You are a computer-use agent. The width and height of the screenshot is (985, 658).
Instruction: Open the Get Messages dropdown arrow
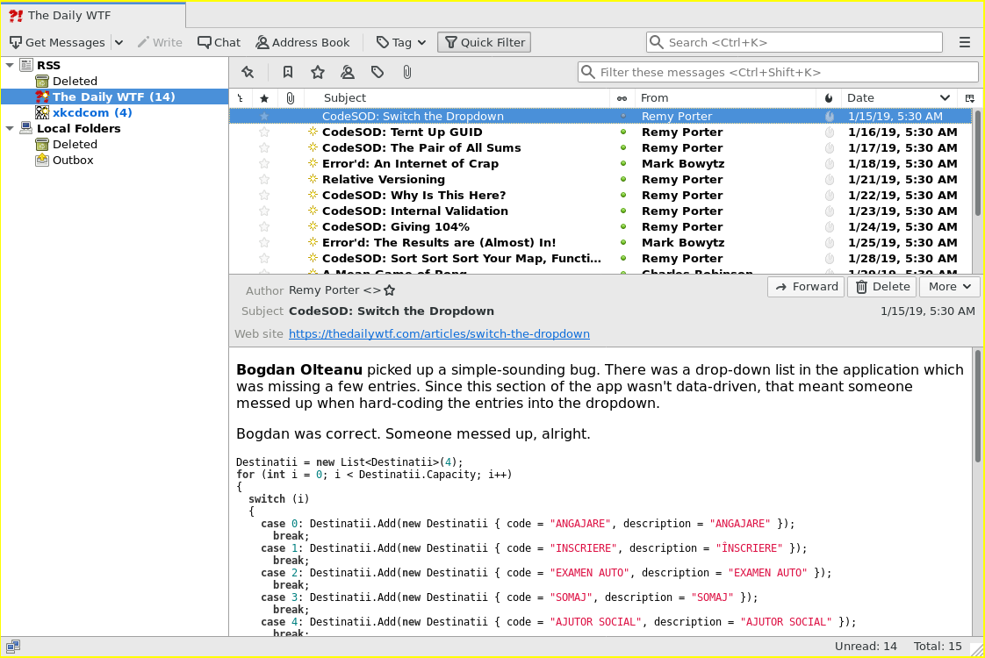tap(119, 42)
